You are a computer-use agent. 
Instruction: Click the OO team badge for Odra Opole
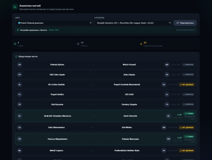pyautogui.click(x=20, y=74)
